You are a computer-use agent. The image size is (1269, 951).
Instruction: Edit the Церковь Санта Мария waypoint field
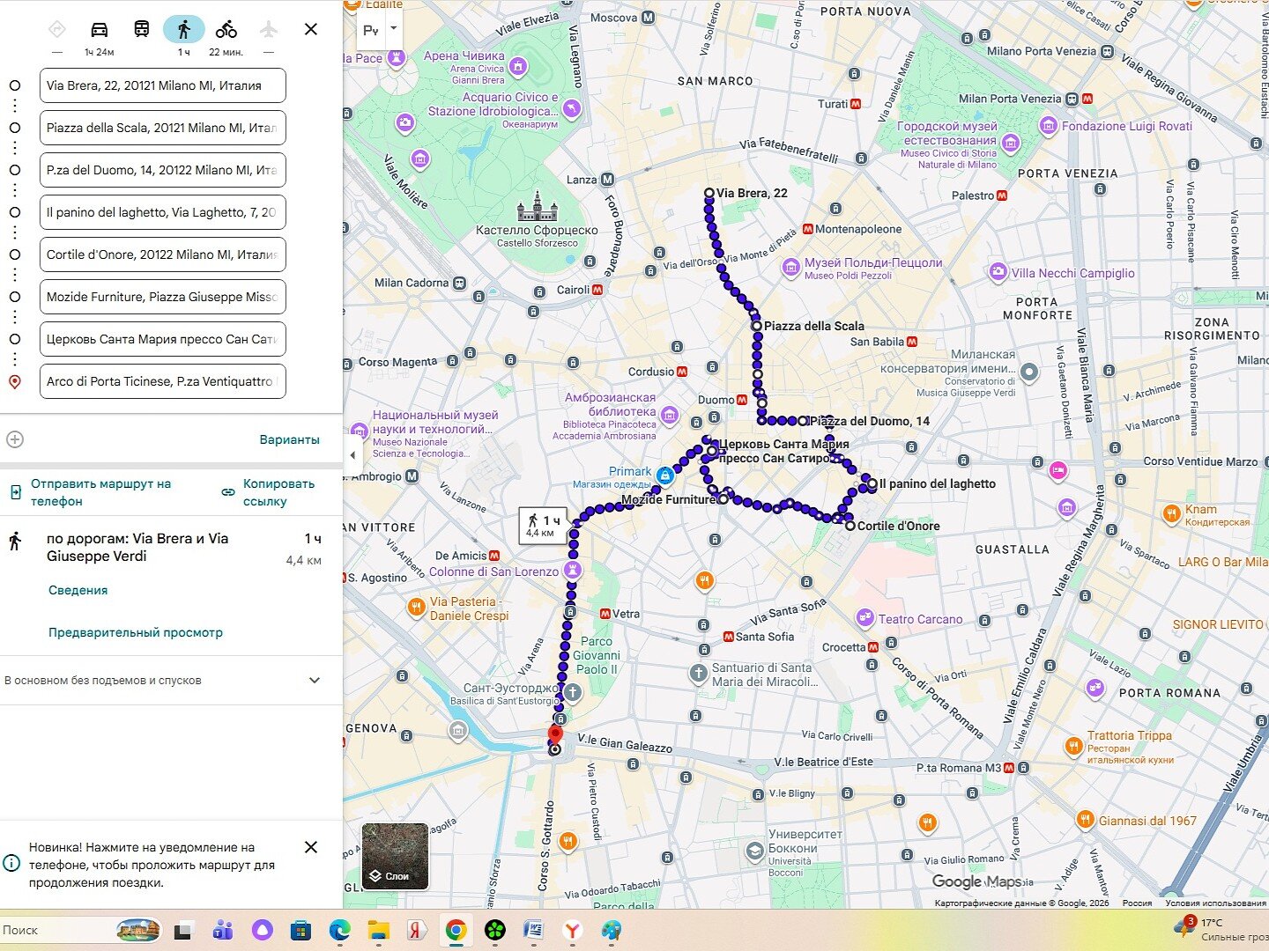pyautogui.click(x=163, y=339)
